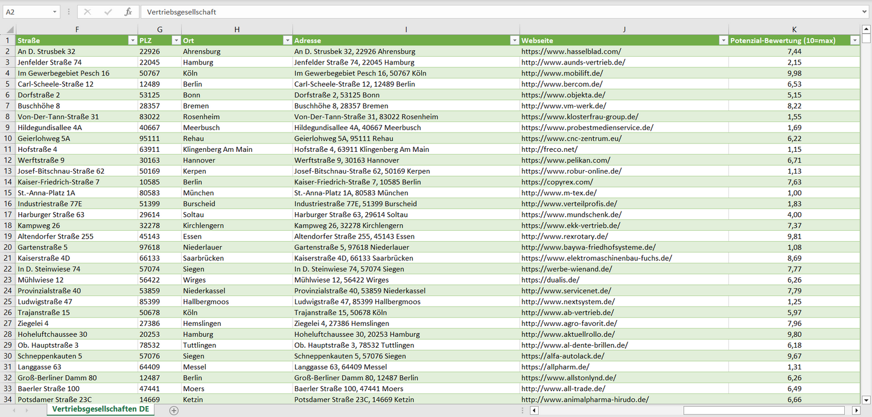The width and height of the screenshot is (872, 417).
Task: Click the vertical scrollbar up arrow
Action: point(867,30)
